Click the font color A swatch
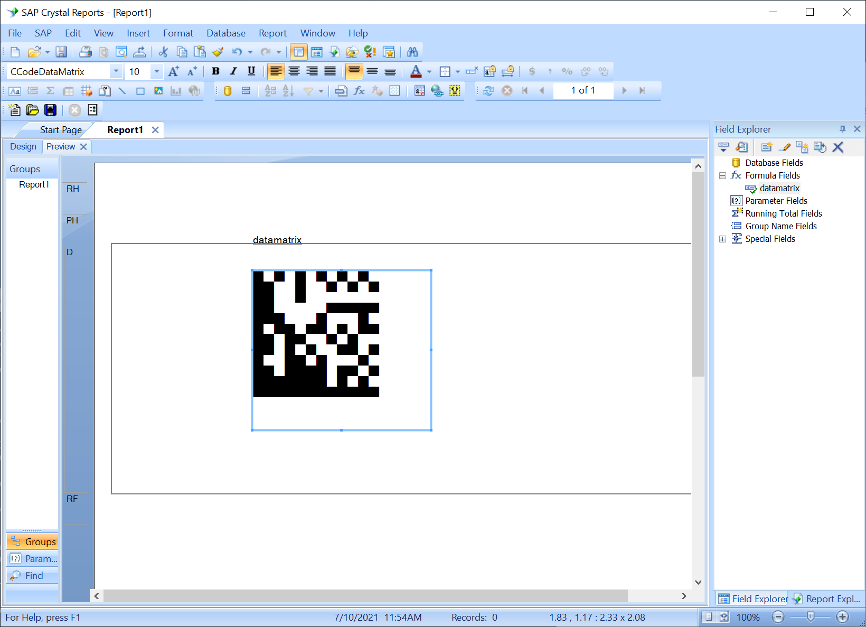866x627 pixels. click(416, 71)
